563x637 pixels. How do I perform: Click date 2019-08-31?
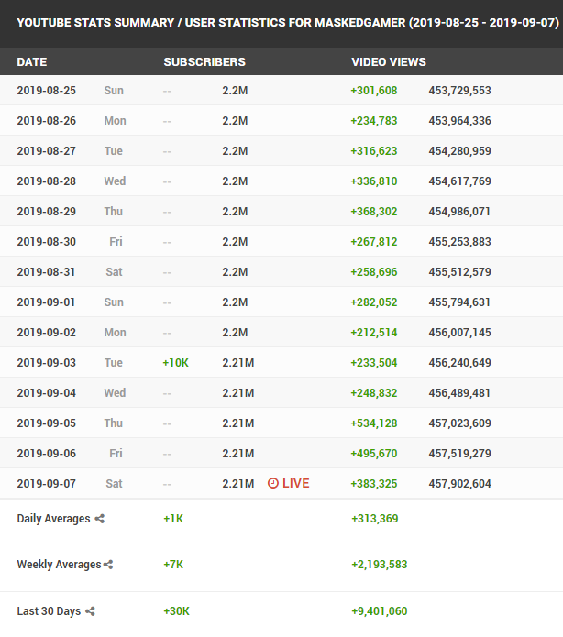pyautogui.click(x=47, y=272)
